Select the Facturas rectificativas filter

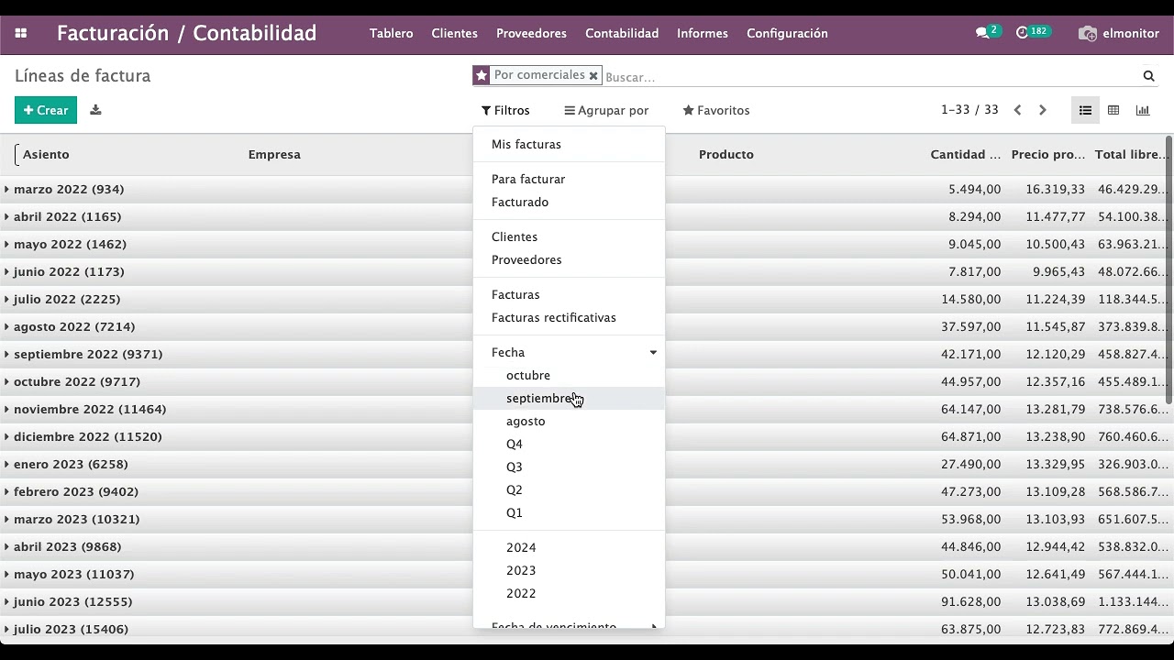[569, 317]
